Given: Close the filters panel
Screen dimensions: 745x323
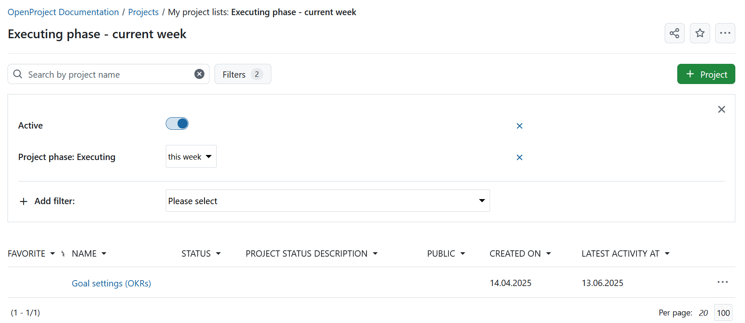Looking at the screenshot, I should coord(721,110).
